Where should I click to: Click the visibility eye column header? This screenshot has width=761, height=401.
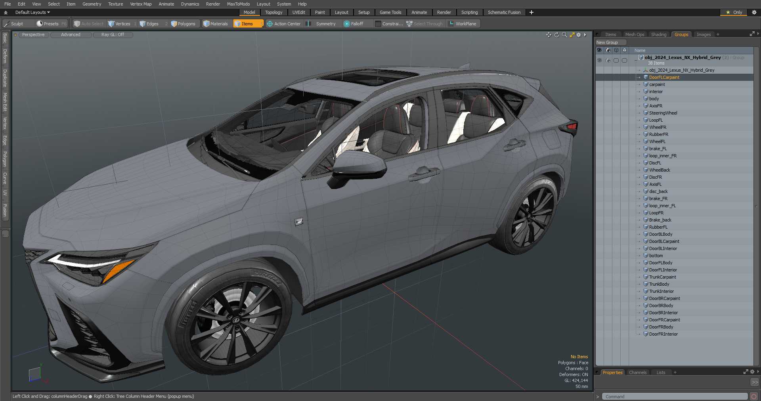tap(599, 50)
